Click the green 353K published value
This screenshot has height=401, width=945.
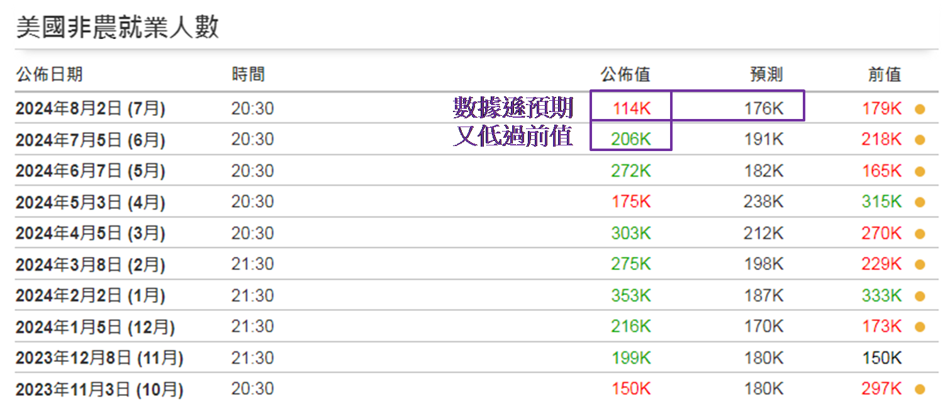coord(630,296)
